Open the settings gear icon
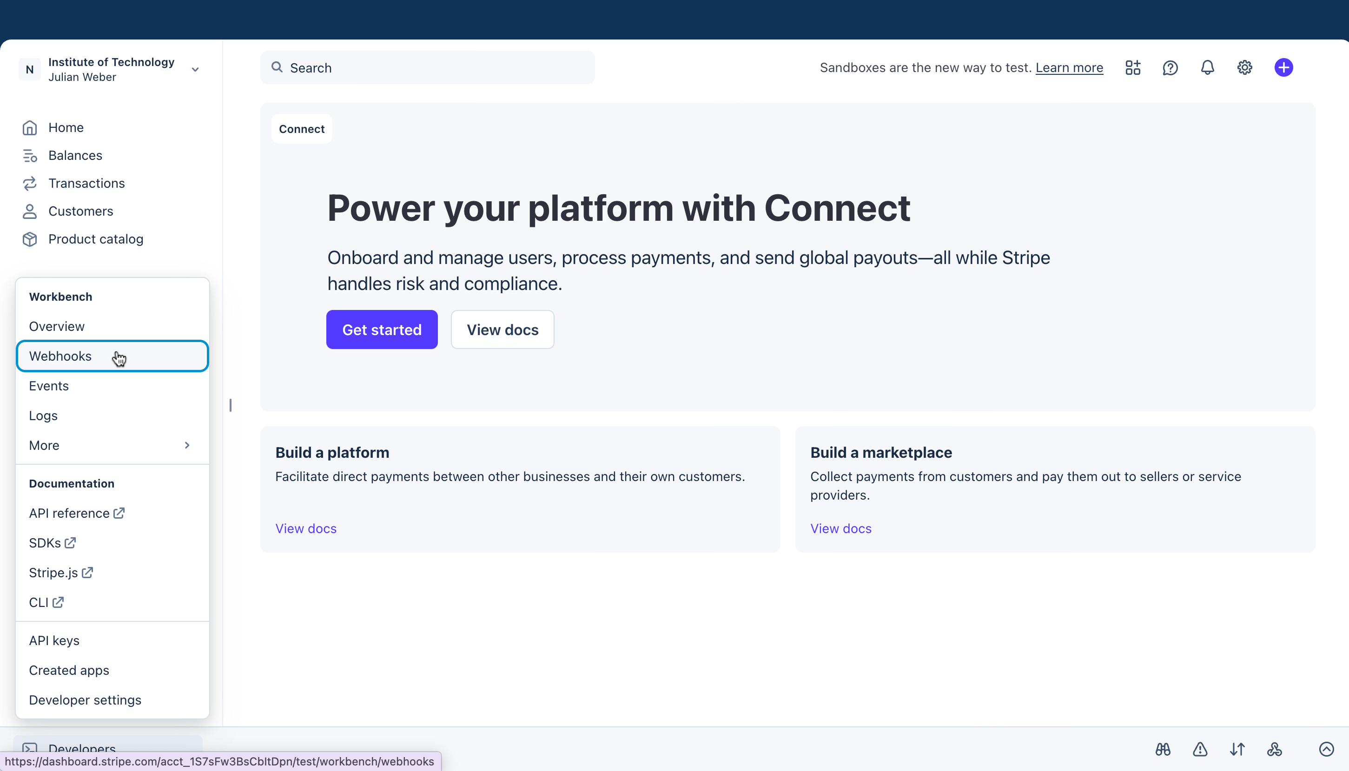 click(1245, 68)
